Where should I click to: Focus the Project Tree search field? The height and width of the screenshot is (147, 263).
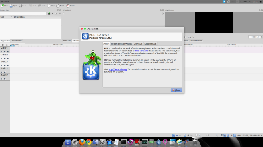tap(23, 14)
